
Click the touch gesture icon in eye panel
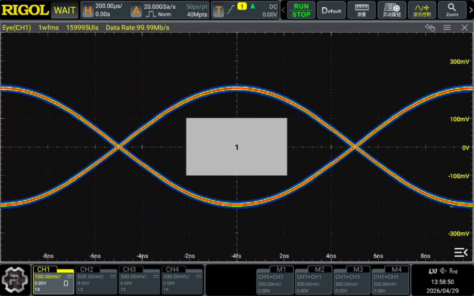pyautogui.click(x=430, y=27)
